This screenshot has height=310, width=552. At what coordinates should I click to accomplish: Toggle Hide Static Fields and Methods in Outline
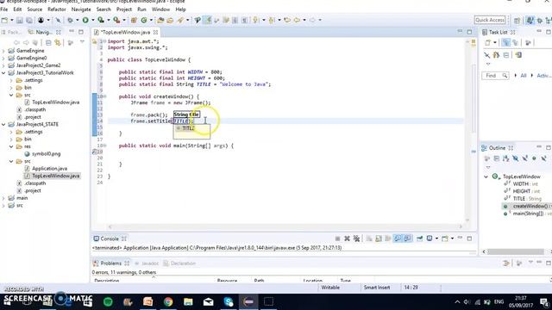(525, 158)
